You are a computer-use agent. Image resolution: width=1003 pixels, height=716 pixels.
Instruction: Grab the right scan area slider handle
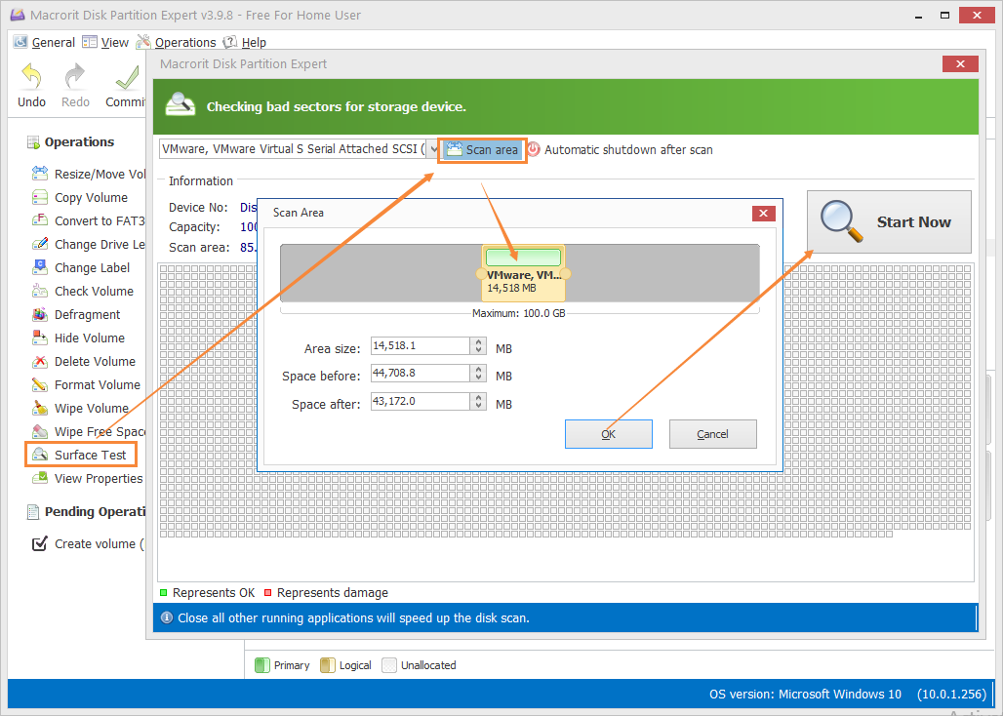pos(565,274)
